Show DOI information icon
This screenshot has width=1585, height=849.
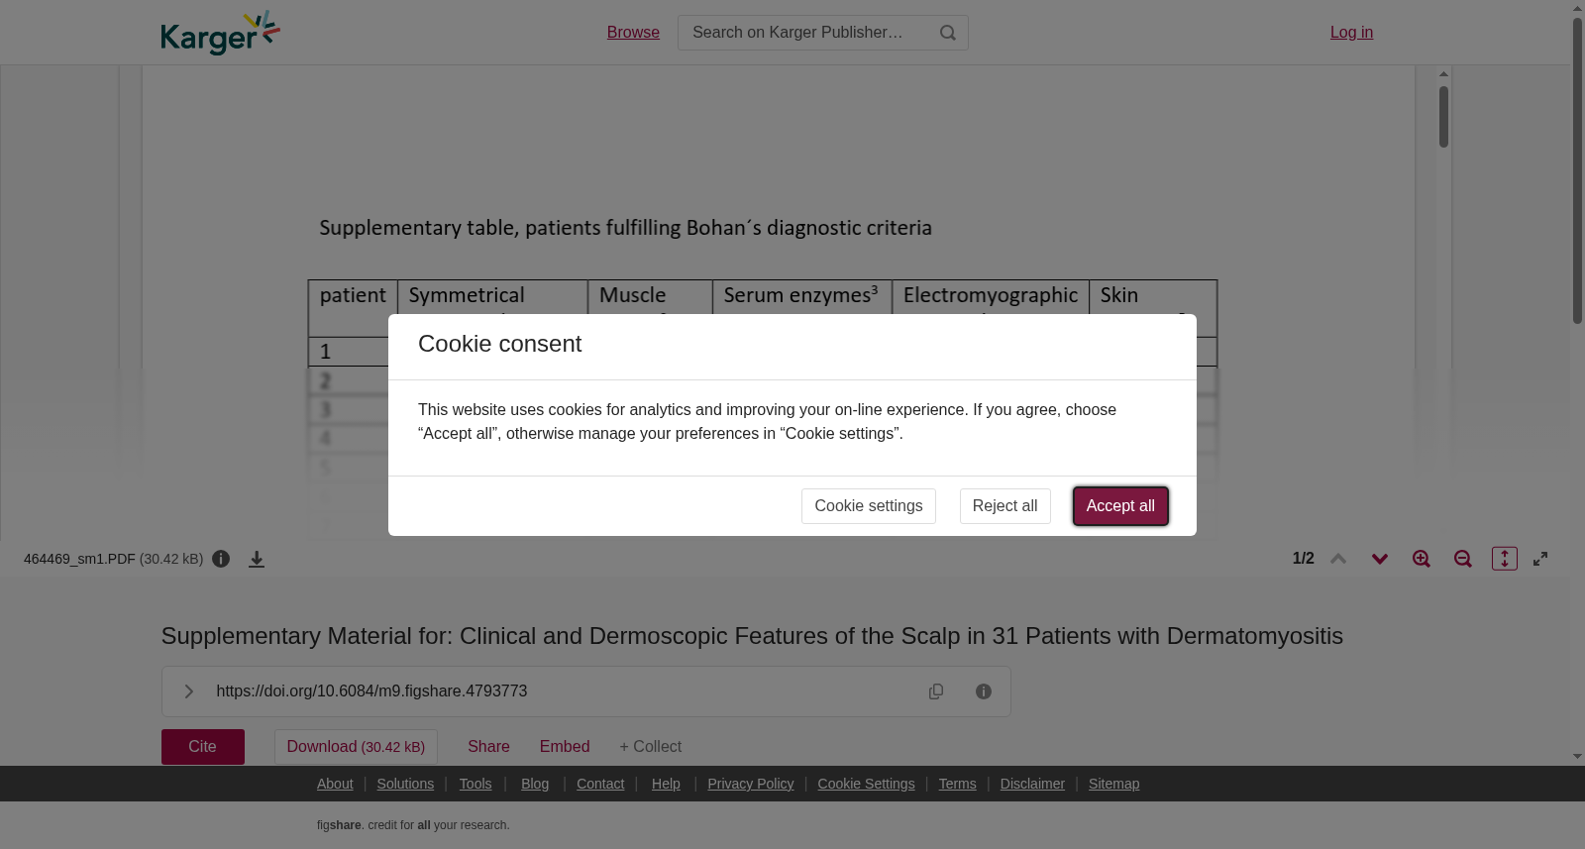pos(984,691)
